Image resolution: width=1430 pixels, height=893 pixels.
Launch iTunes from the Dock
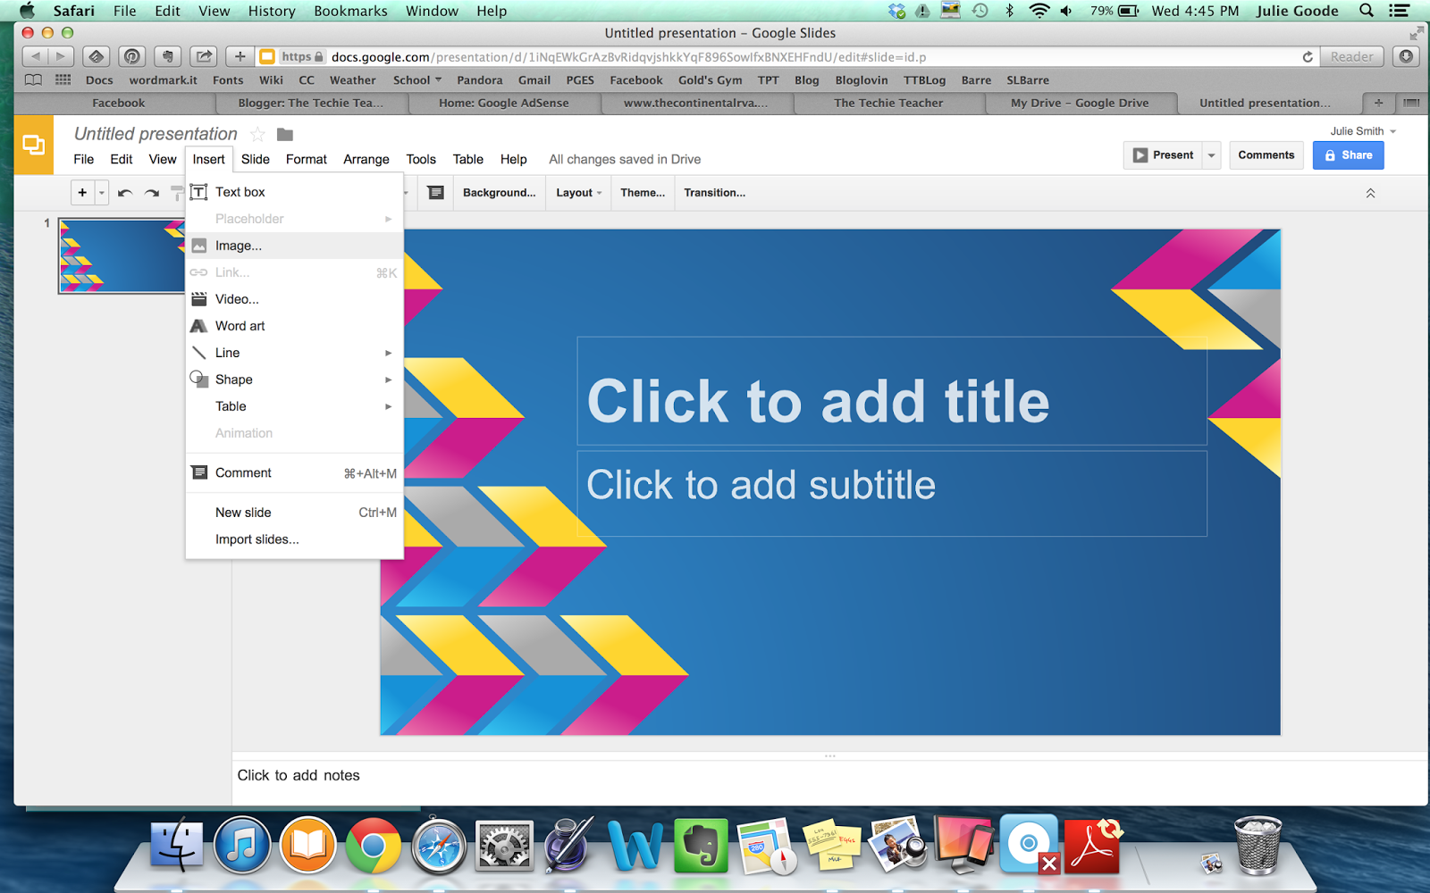[x=242, y=844]
